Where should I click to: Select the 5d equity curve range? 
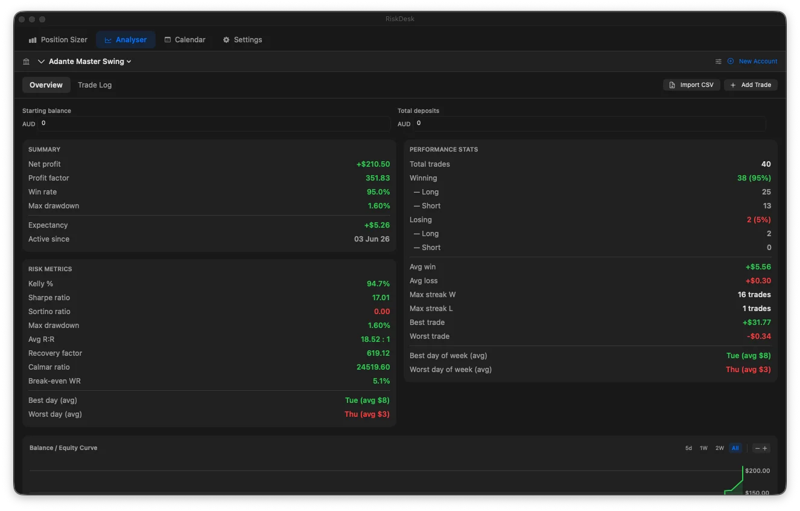[688, 448]
